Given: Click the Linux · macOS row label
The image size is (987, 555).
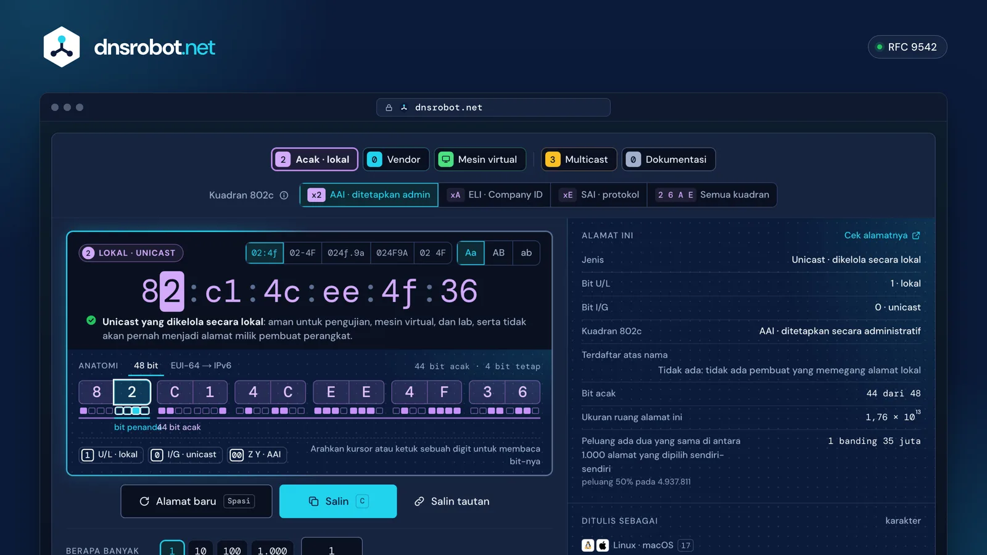Looking at the screenshot, I should [643, 545].
